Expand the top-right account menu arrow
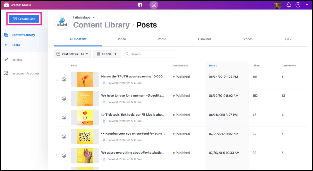 pyautogui.click(x=307, y=5)
